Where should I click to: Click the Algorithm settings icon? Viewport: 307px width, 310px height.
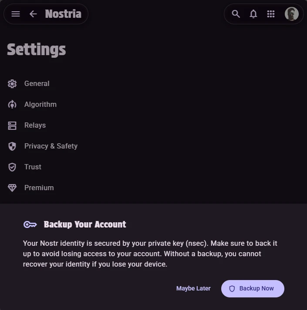[x=12, y=105]
